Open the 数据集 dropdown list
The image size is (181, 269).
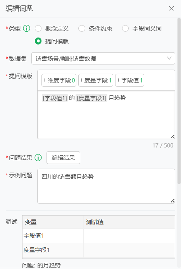click(103, 58)
